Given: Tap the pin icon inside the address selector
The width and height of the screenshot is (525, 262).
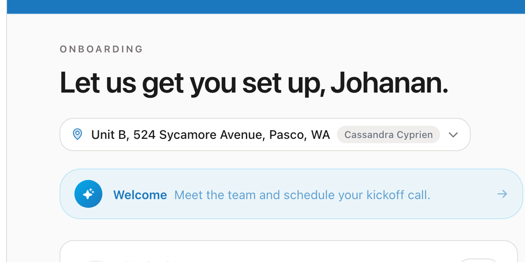Looking at the screenshot, I should pyautogui.click(x=78, y=134).
